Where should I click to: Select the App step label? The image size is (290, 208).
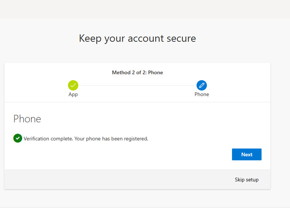(73, 95)
